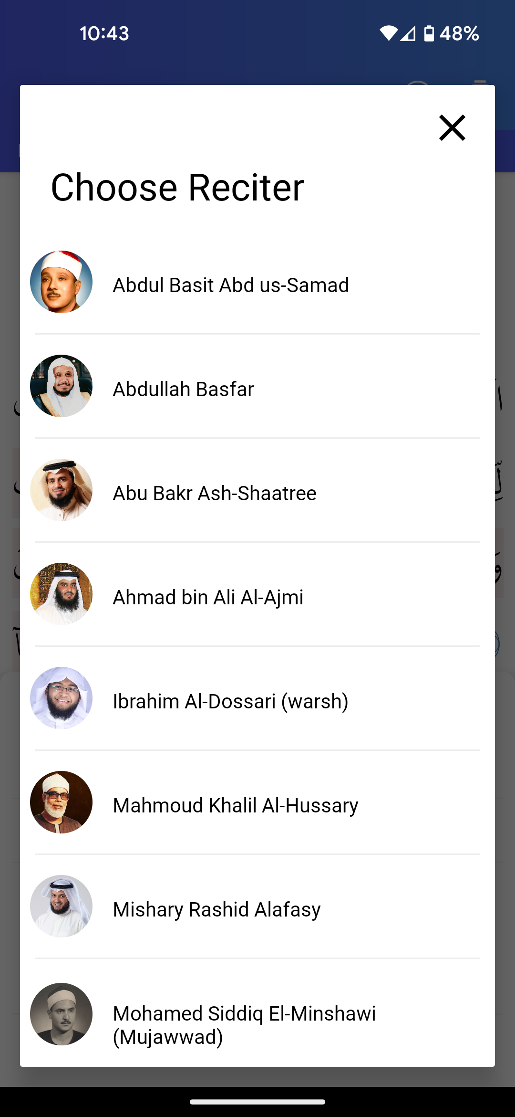Tap the Choose Reciter heading

(177, 187)
